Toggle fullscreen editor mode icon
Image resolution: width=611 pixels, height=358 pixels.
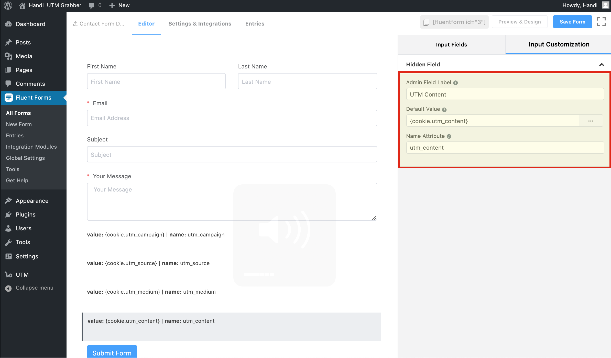[x=601, y=22]
